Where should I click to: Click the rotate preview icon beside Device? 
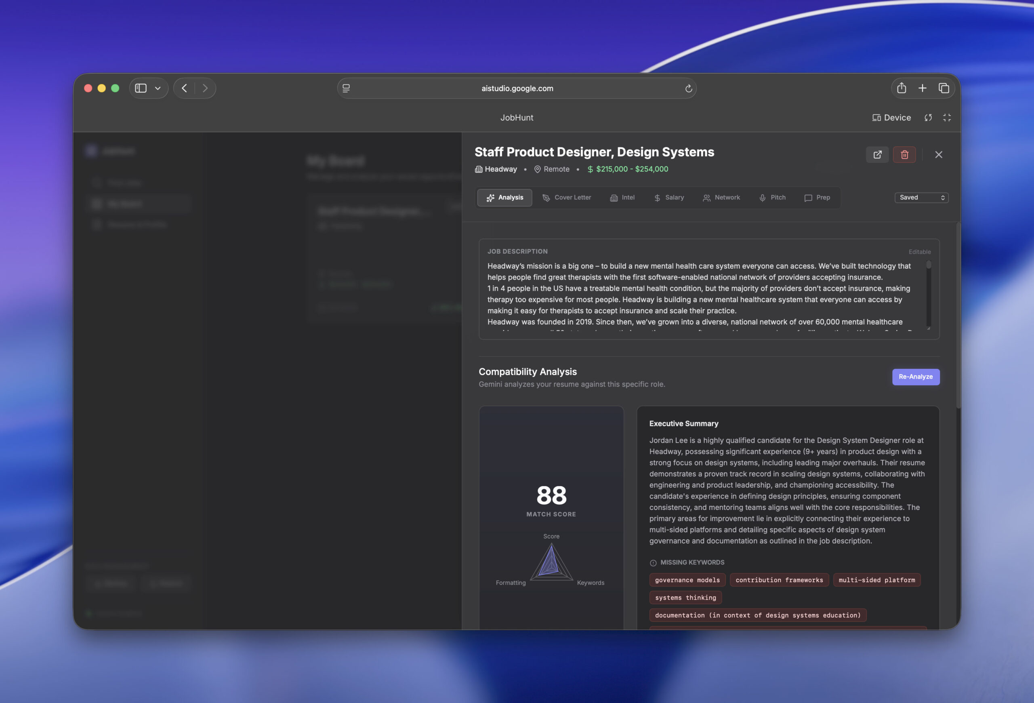pos(928,118)
